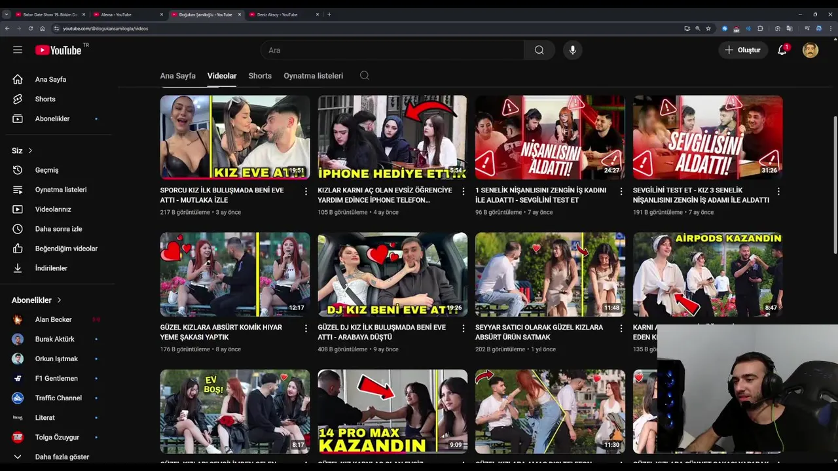Open F1 Gentlemen channel subscription

(57, 378)
